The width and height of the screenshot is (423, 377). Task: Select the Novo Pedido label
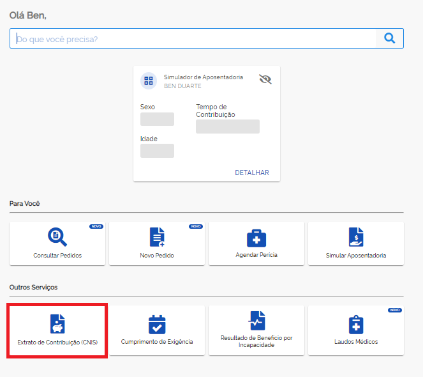[157, 256]
